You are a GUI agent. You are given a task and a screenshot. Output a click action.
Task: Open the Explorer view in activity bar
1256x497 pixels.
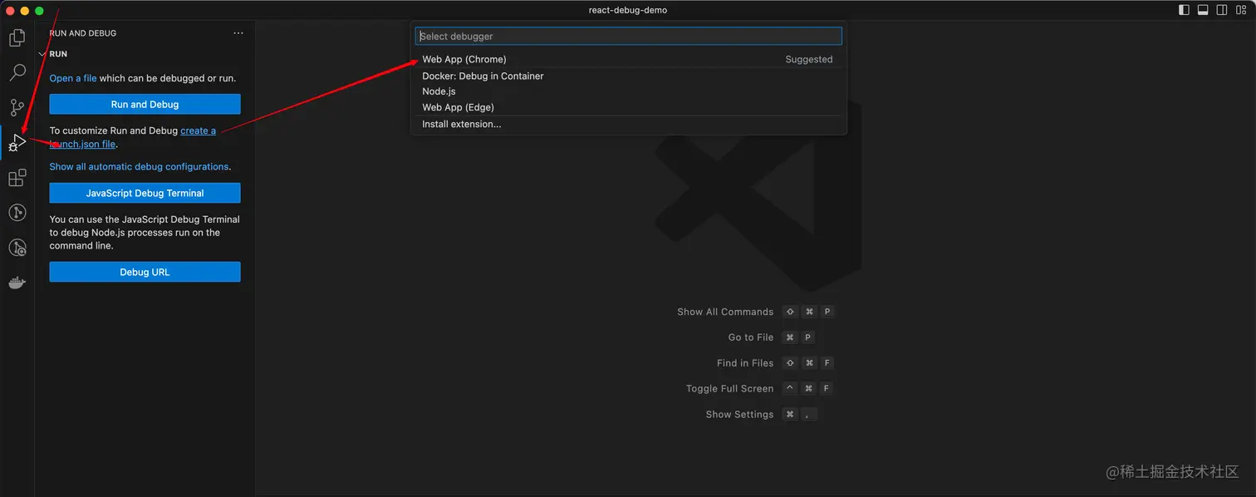(17, 38)
